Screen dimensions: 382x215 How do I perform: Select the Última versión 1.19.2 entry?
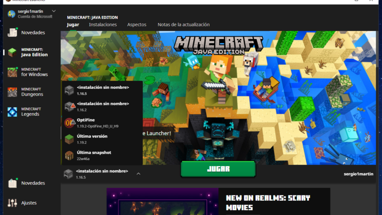click(x=102, y=139)
